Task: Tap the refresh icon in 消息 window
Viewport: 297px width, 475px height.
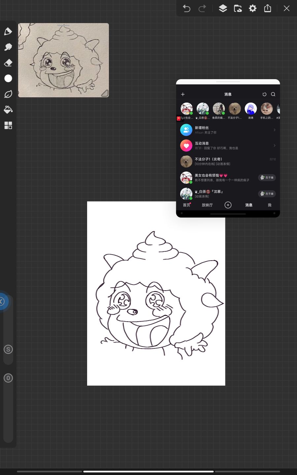Action: tap(264, 94)
